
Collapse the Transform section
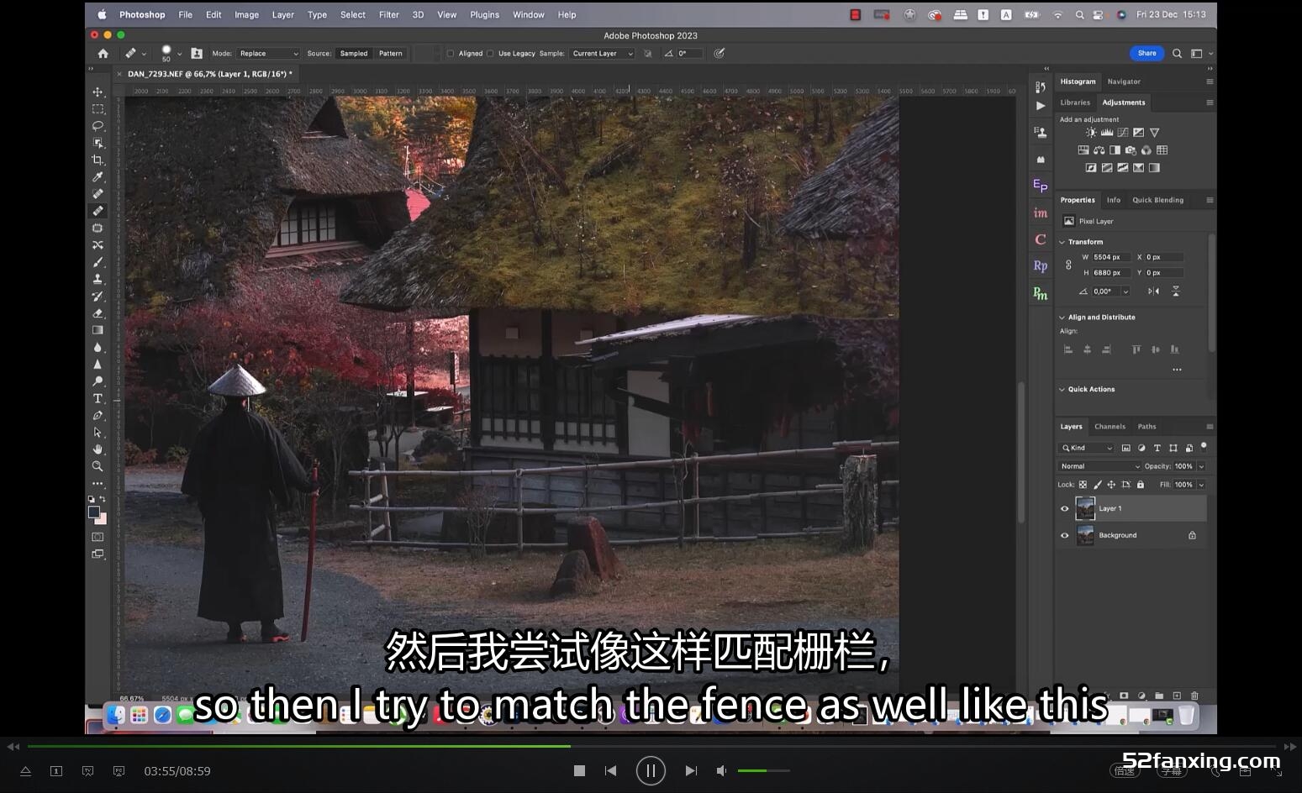point(1062,242)
